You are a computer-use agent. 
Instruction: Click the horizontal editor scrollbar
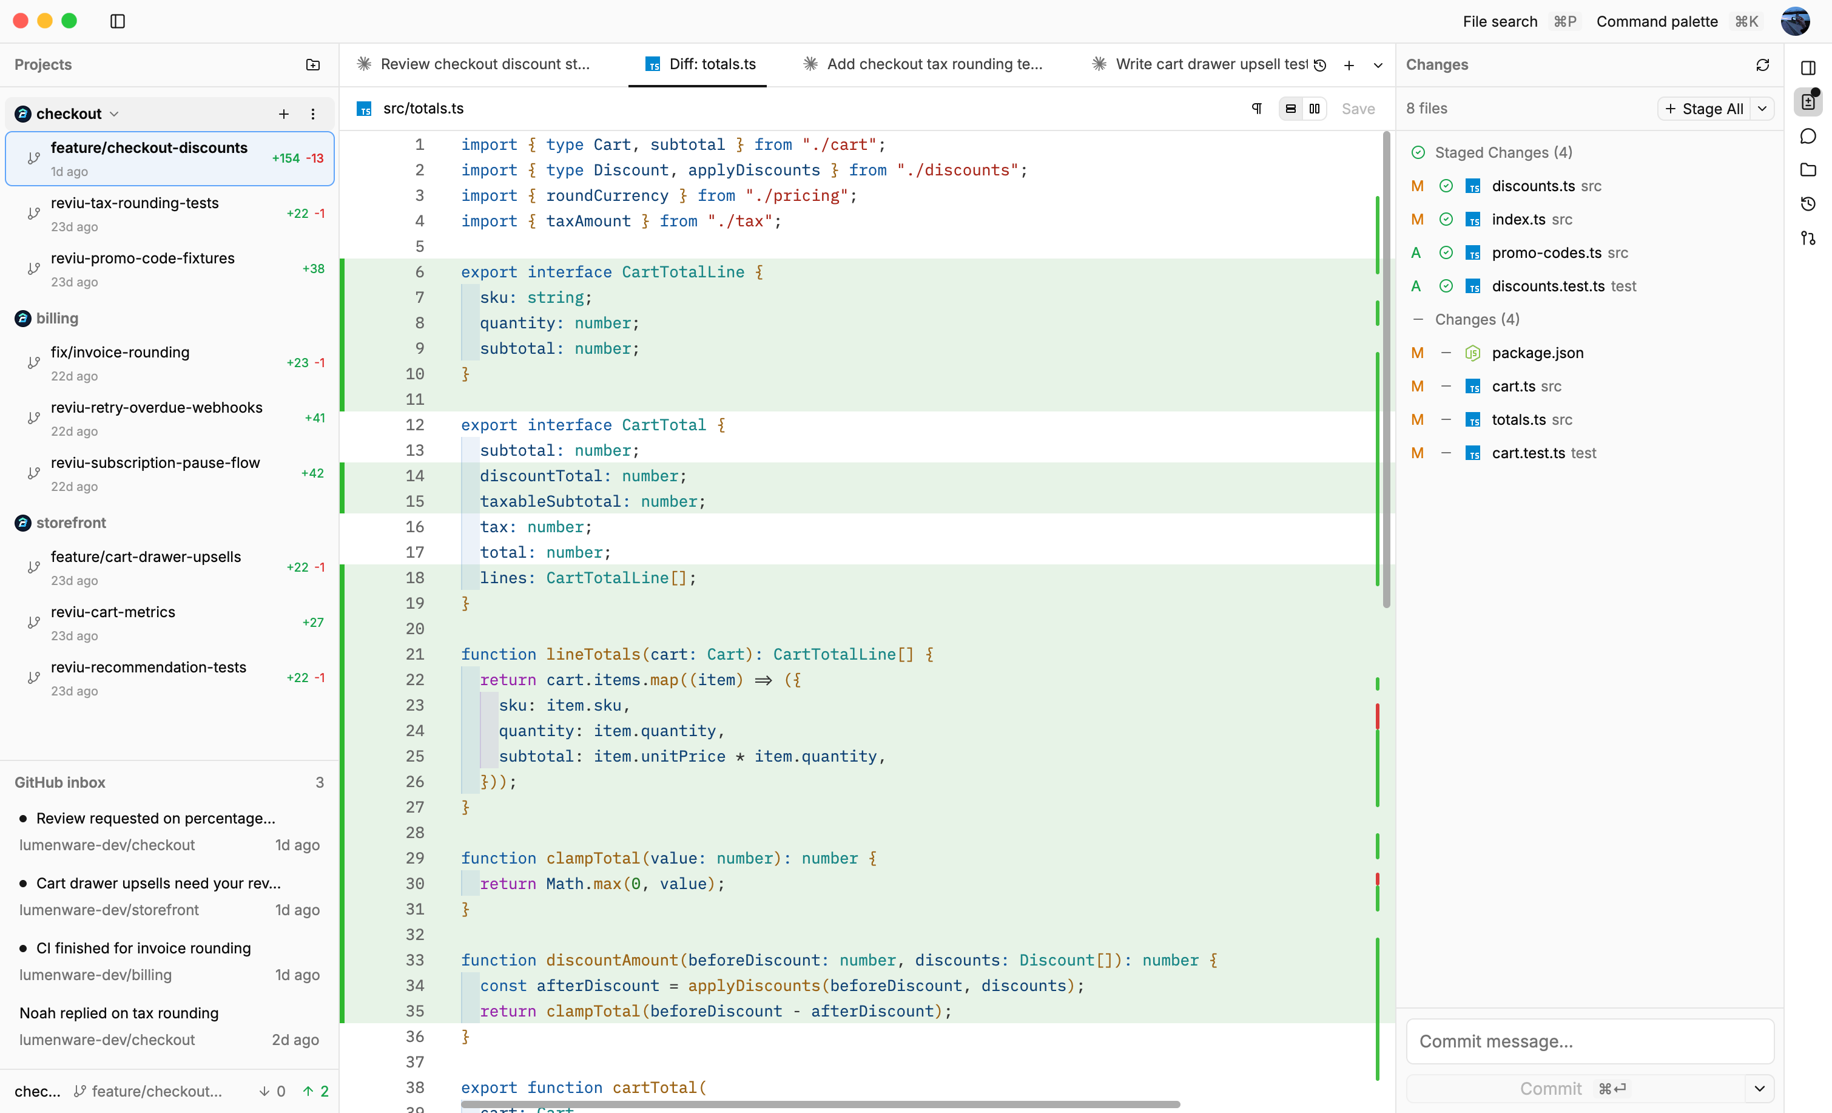tap(820, 1104)
